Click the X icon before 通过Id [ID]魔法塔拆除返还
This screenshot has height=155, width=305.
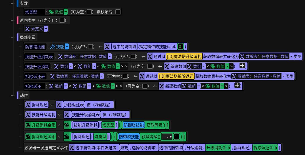tap(142, 76)
